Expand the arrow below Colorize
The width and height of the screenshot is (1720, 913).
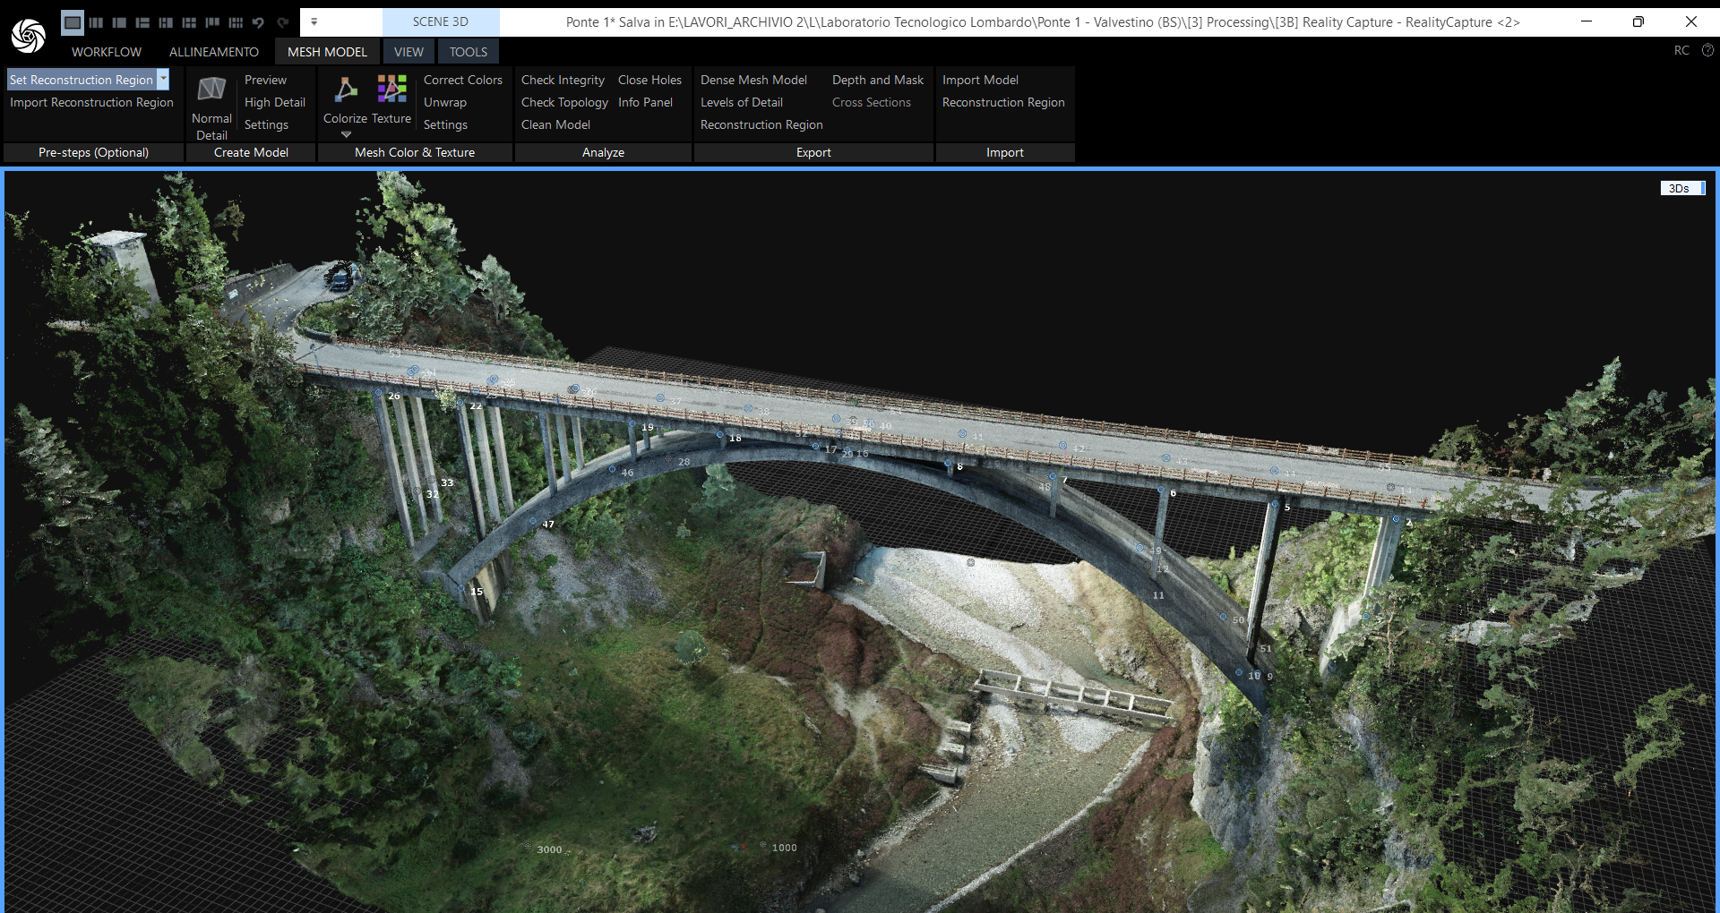coord(346,135)
